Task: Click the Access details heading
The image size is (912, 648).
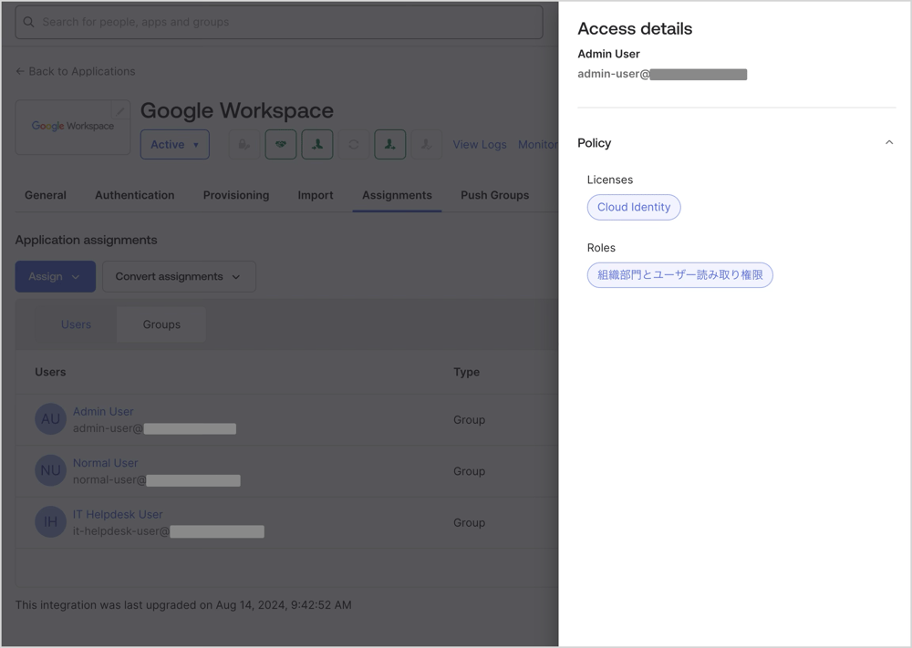Action: click(635, 29)
